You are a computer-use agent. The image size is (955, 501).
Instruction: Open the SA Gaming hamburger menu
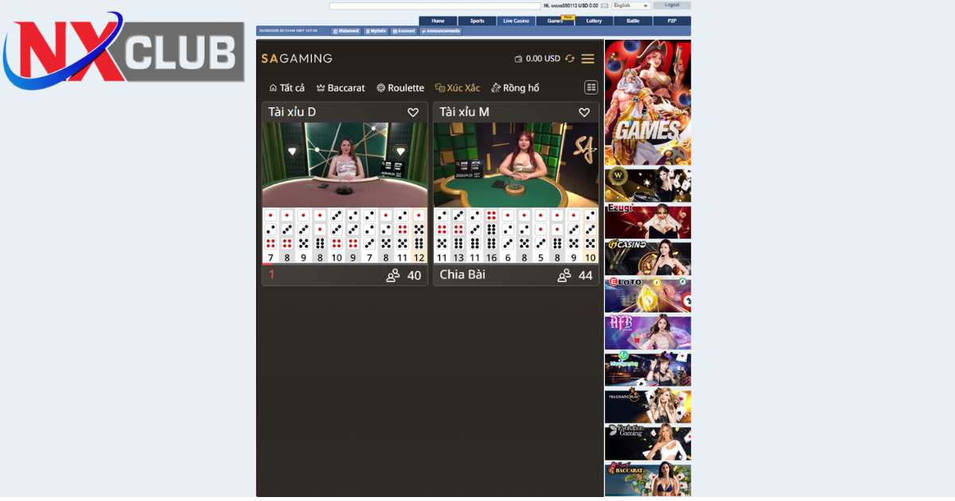pyautogui.click(x=587, y=59)
